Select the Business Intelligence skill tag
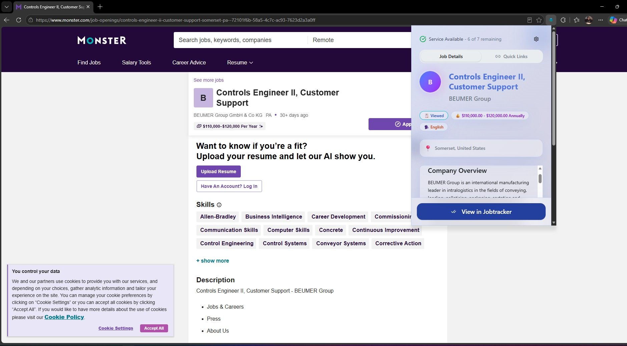Viewport: 627px width, 346px height. [273, 217]
